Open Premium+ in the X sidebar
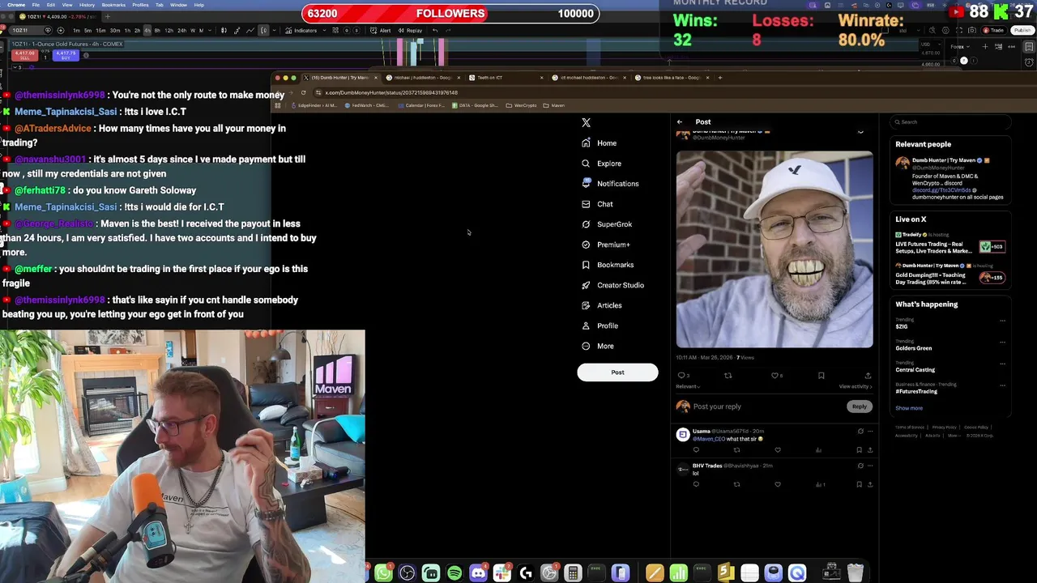The width and height of the screenshot is (1037, 583). pyautogui.click(x=605, y=245)
